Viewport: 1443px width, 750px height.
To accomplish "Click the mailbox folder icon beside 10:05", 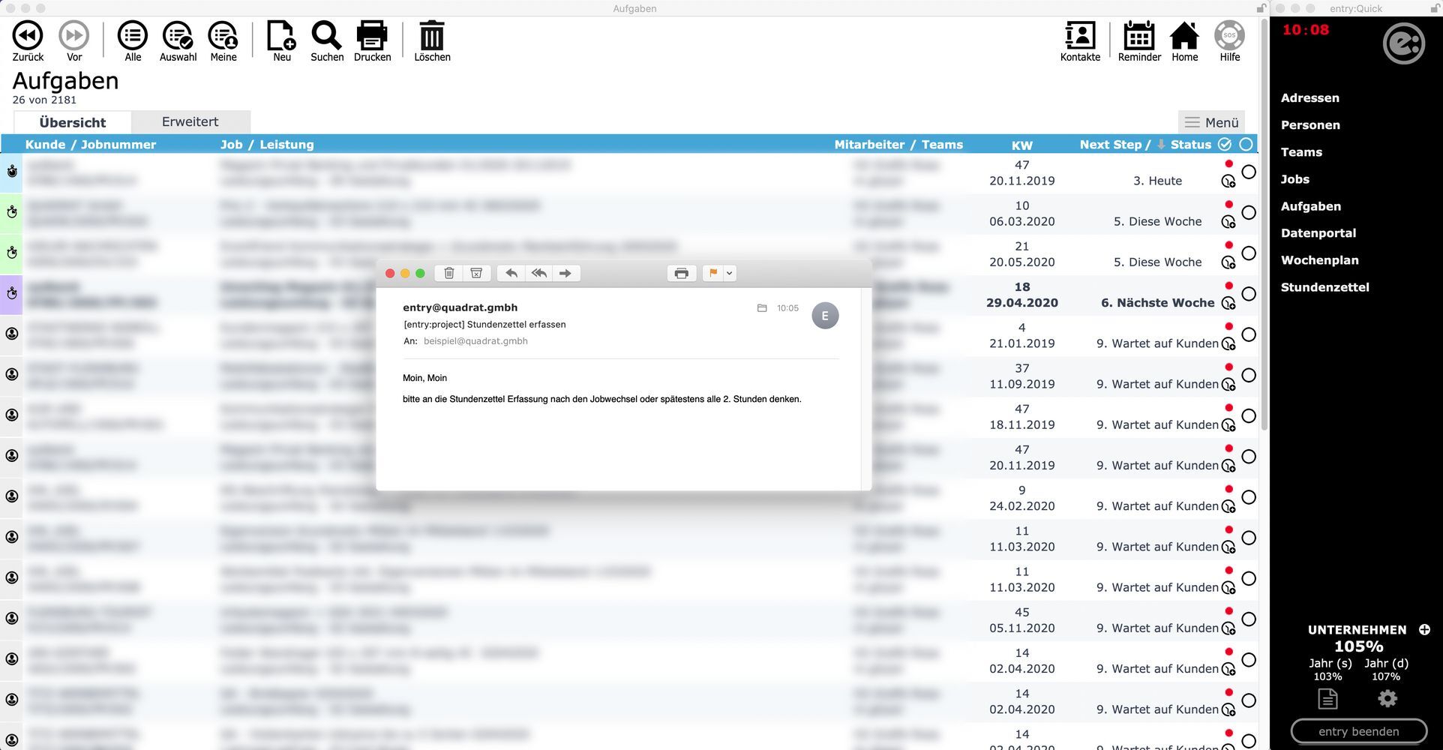I will [x=762, y=308].
